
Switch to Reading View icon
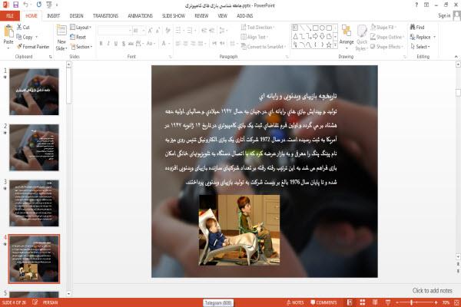tap(375, 302)
